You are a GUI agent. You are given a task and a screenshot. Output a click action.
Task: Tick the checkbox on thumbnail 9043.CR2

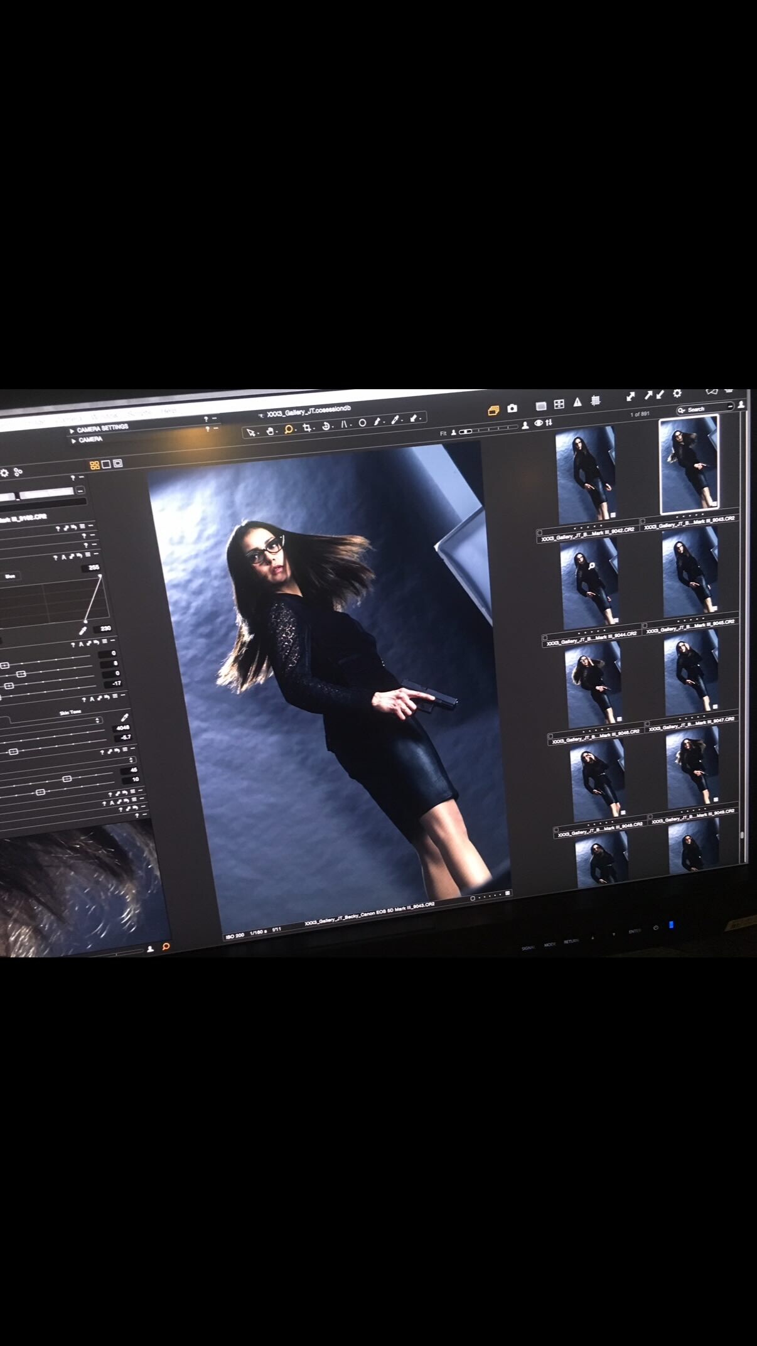click(643, 521)
